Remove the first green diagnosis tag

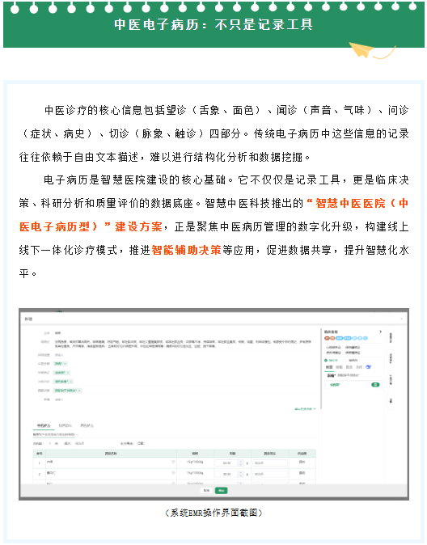(65, 364)
